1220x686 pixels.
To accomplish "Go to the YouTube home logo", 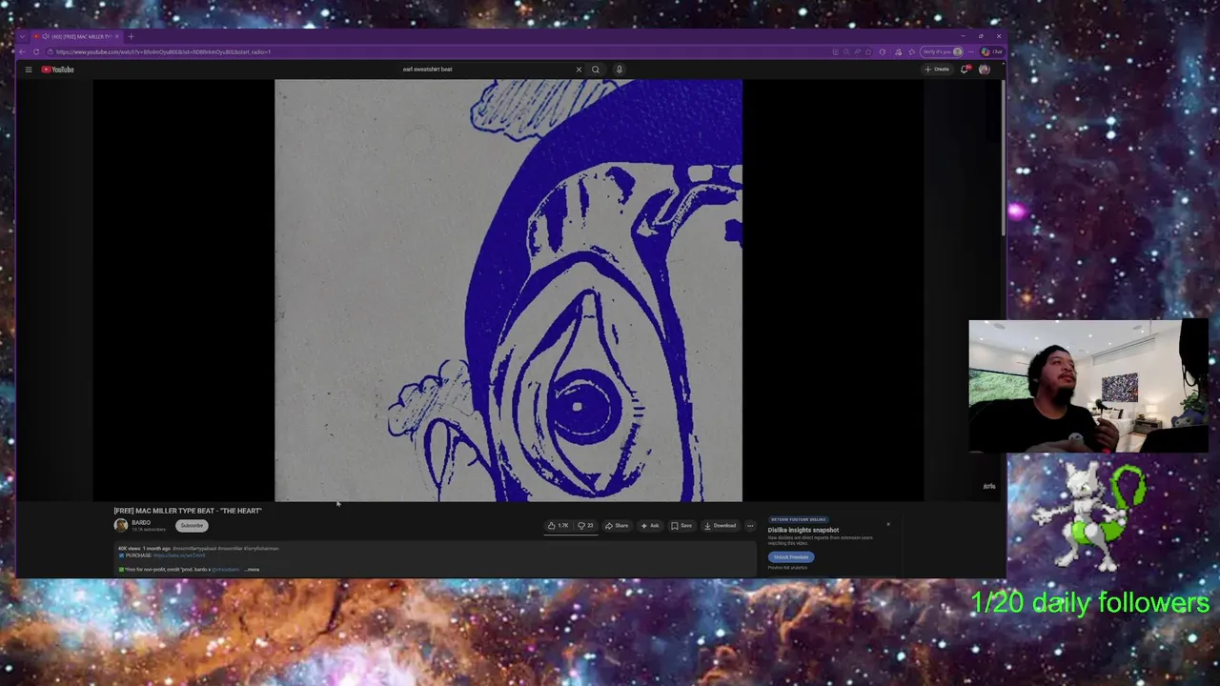I will [57, 70].
